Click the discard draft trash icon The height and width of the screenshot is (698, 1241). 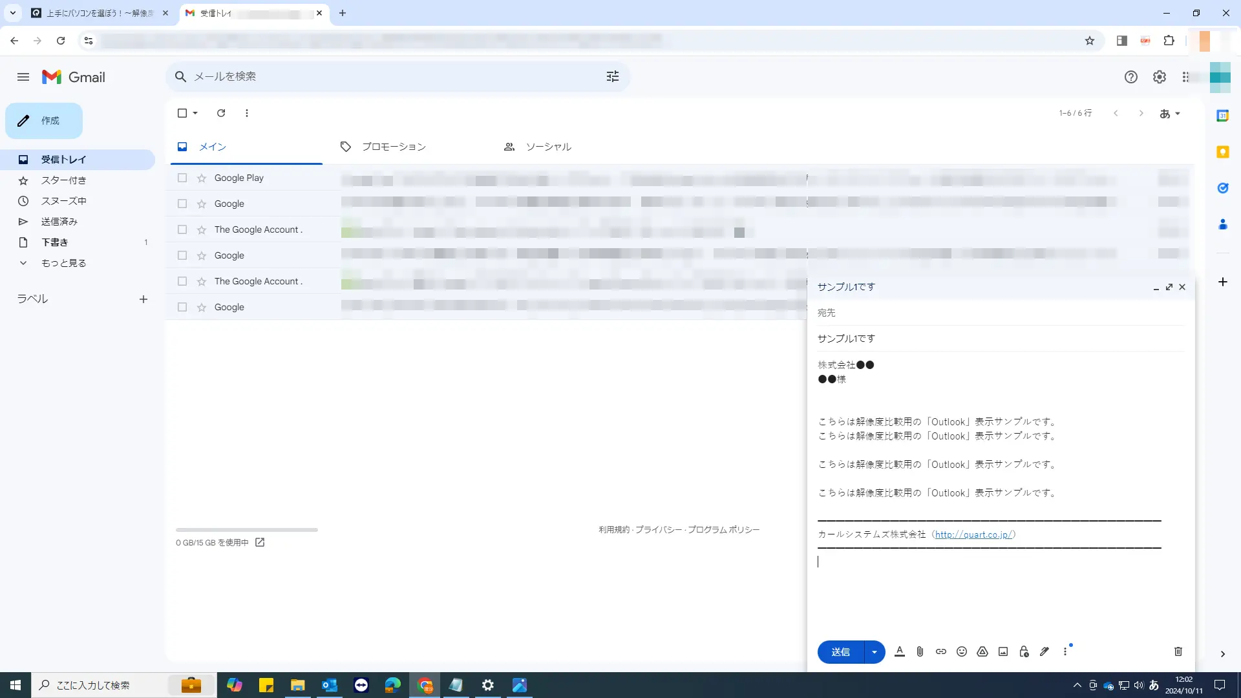coord(1179,652)
